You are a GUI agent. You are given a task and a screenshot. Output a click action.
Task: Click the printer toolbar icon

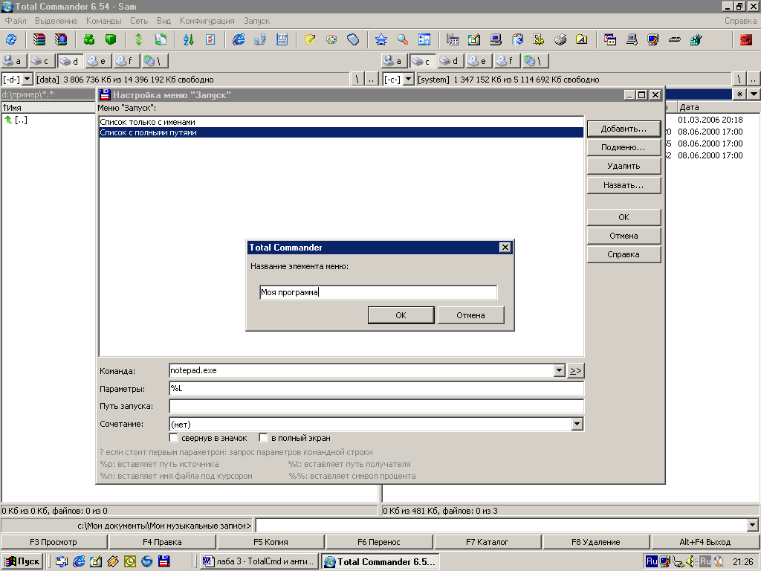tap(560, 39)
